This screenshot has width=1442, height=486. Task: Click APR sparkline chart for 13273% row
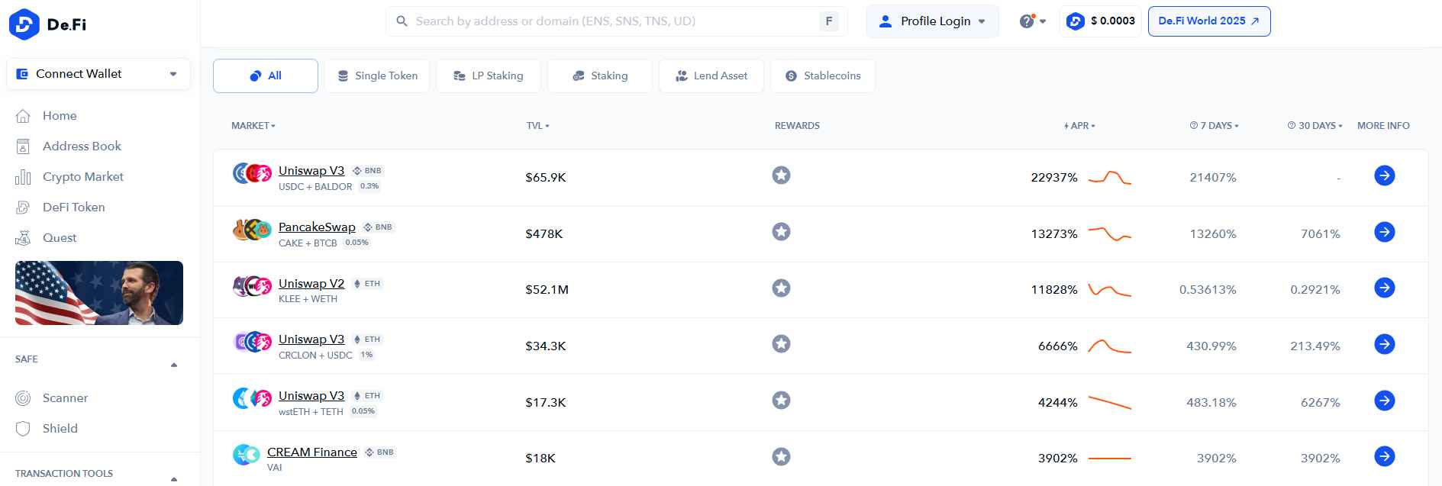(x=1110, y=233)
